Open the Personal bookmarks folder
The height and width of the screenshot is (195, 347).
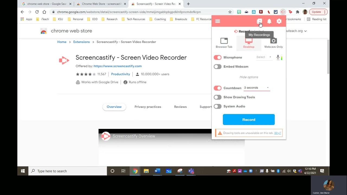click(x=75, y=19)
